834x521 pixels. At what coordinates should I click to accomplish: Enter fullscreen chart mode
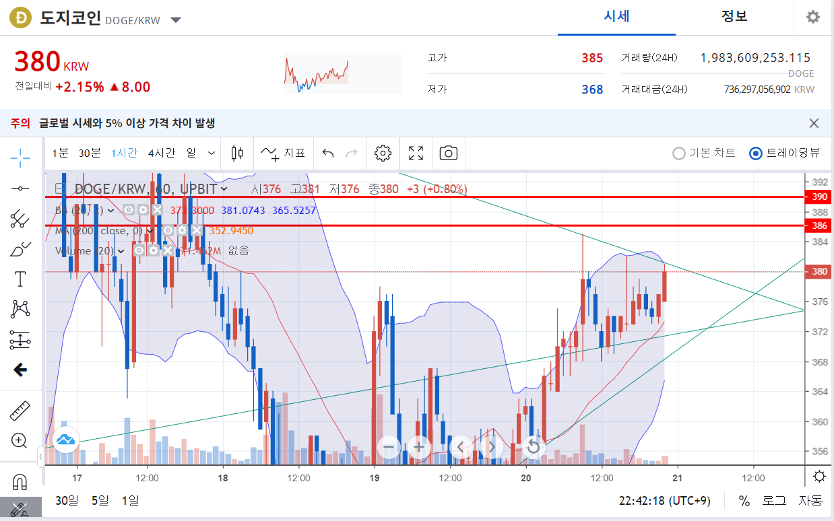point(416,153)
